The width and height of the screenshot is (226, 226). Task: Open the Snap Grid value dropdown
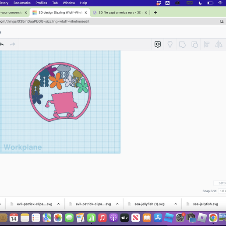coord(222,191)
